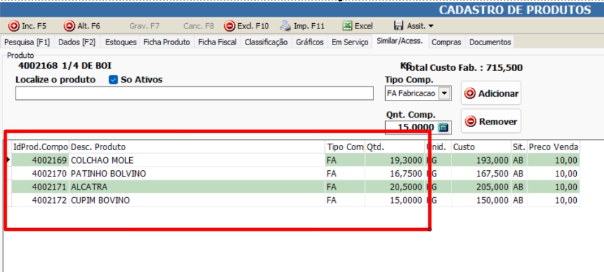Image resolution: width=604 pixels, height=272 pixels.
Task: Export to Excel using the toolbar icon
Action: 348,26
